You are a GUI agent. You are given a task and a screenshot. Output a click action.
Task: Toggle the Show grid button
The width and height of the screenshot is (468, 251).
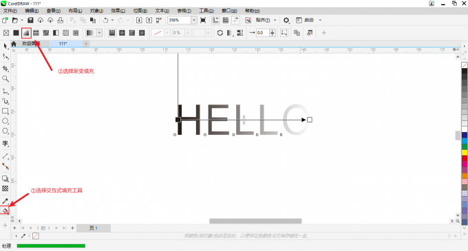[226, 20]
